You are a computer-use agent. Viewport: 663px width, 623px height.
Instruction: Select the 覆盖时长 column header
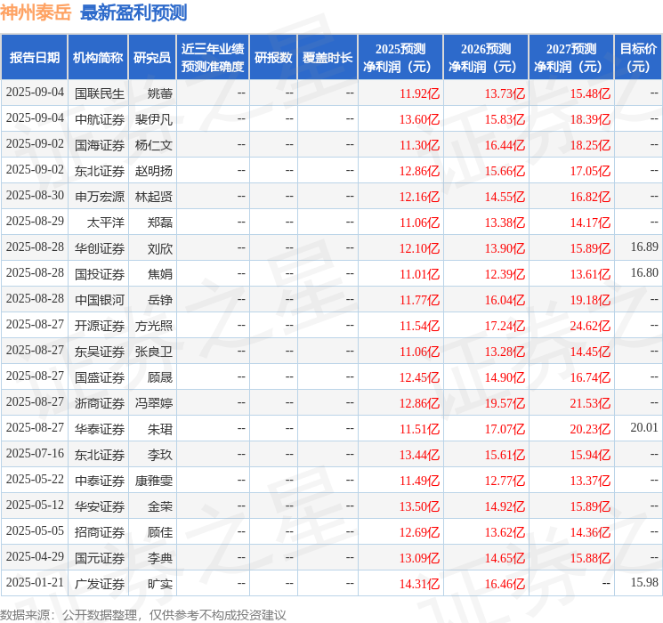327,58
